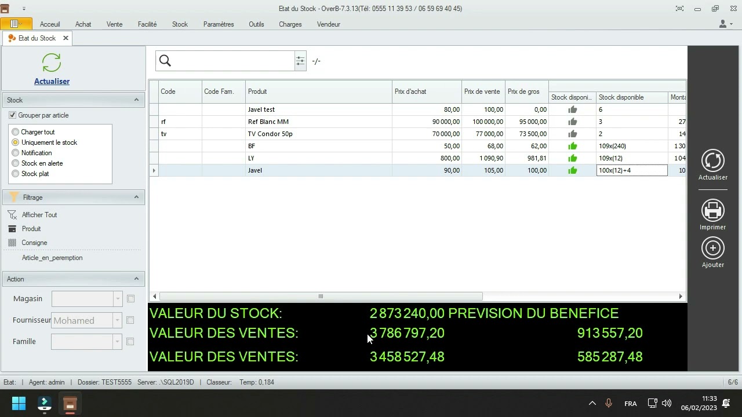Open the volume tray icon
This screenshot has height=417, width=742.
click(667, 403)
